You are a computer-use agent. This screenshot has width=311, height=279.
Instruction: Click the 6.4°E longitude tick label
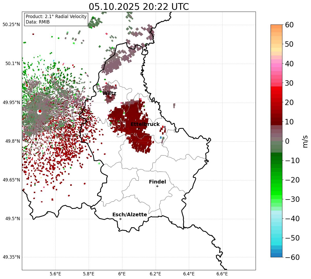tap(189, 274)
